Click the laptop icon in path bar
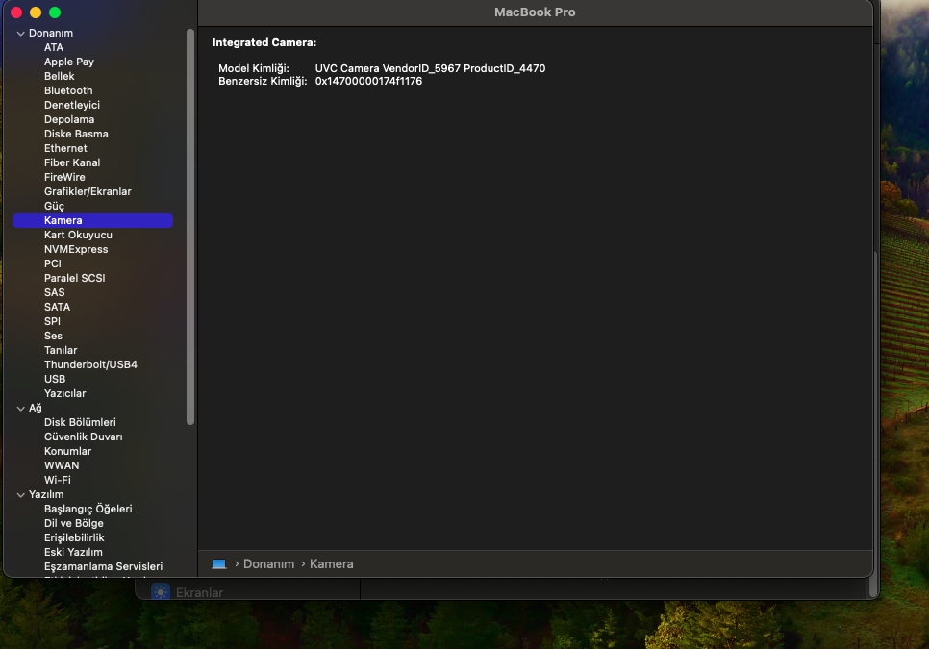Screen dimensions: 929x649 [219, 564]
